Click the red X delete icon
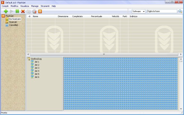The height and width of the screenshot is (115, 184). [x=23, y=11]
